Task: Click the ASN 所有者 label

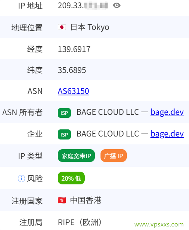Action: tap(22, 113)
